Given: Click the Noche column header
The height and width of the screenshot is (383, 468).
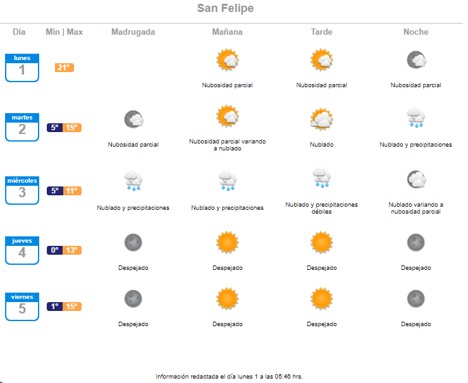Looking at the screenshot, I should [x=416, y=32].
